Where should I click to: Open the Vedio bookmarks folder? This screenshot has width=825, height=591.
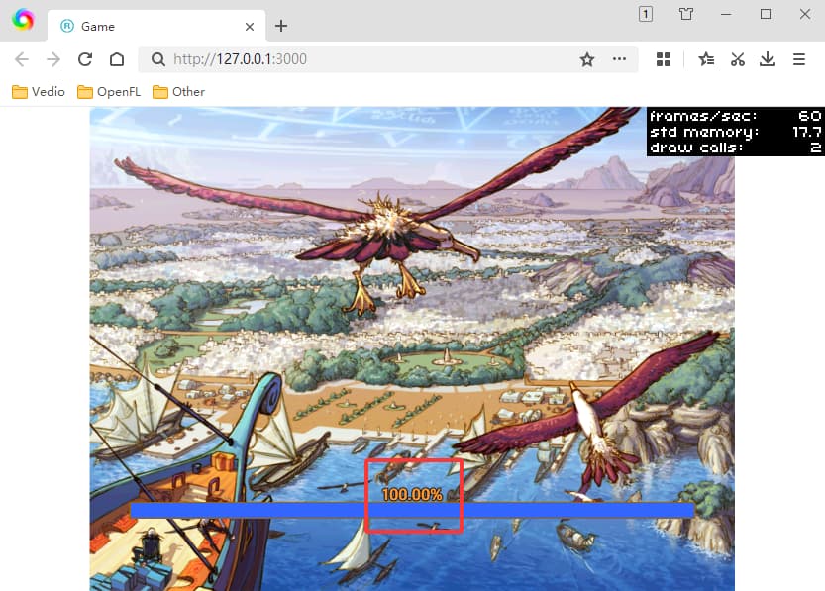click(39, 92)
